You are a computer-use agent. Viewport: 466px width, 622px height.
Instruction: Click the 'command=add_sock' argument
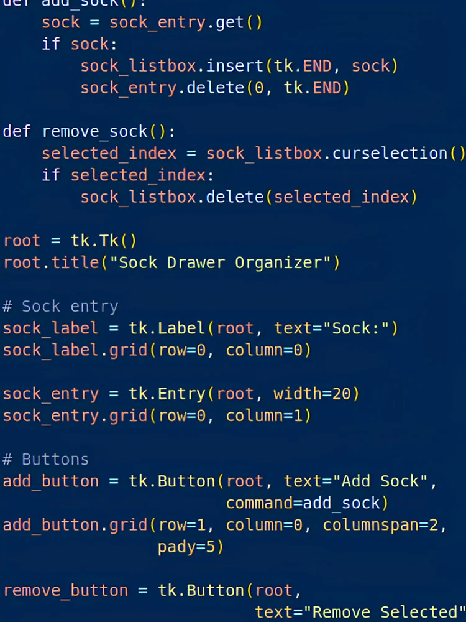[303, 503]
